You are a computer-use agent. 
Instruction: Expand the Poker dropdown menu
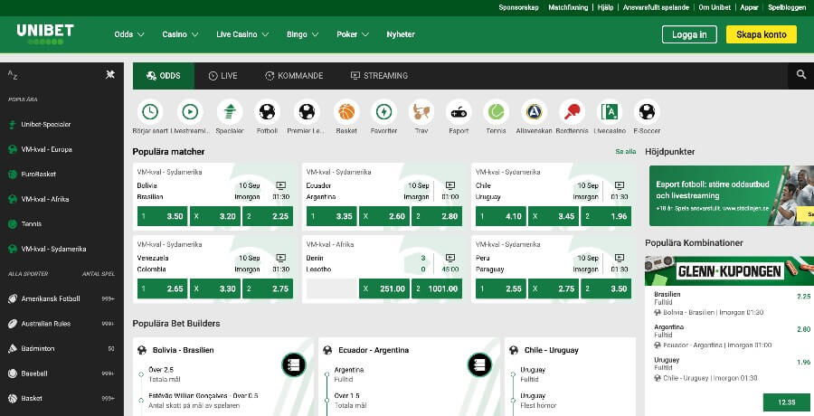(353, 34)
